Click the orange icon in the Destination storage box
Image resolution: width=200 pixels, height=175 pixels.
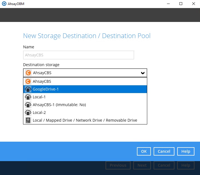click(x=28, y=73)
